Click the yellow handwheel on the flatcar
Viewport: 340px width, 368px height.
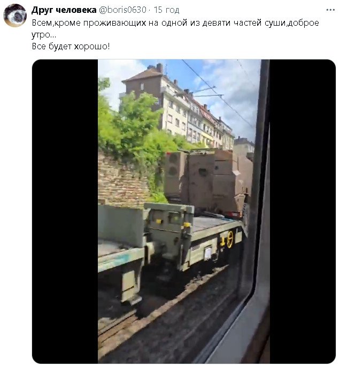point(230,239)
